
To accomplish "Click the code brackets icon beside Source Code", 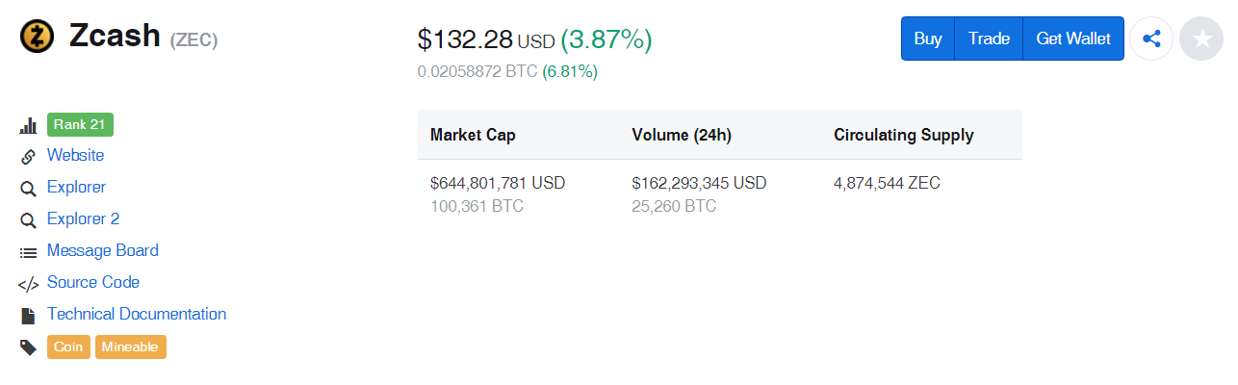I will [x=28, y=284].
